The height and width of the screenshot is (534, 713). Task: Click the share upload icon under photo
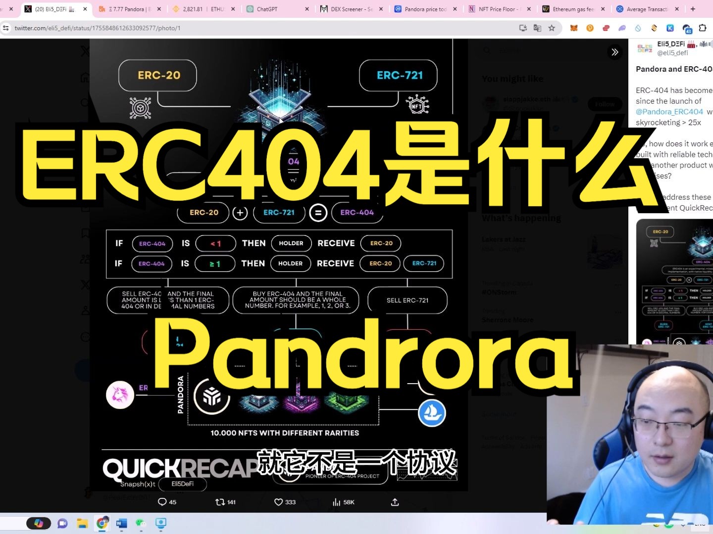(x=395, y=502)
